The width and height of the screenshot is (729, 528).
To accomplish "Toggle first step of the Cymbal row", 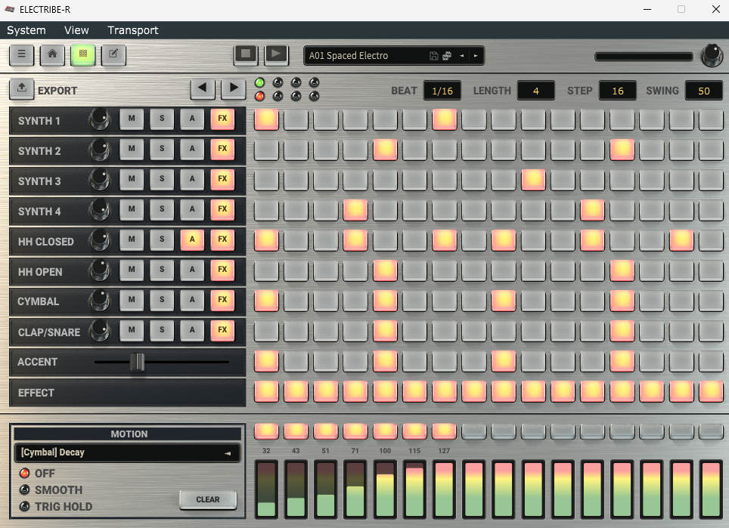I will [x=266, y=301].
